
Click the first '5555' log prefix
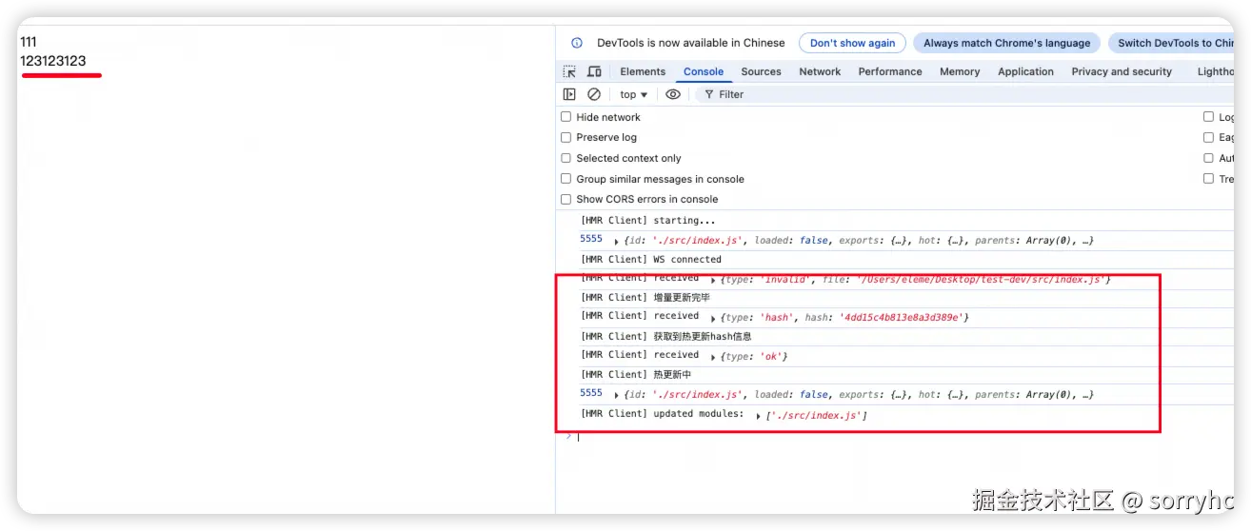click(x=591, y=239)
